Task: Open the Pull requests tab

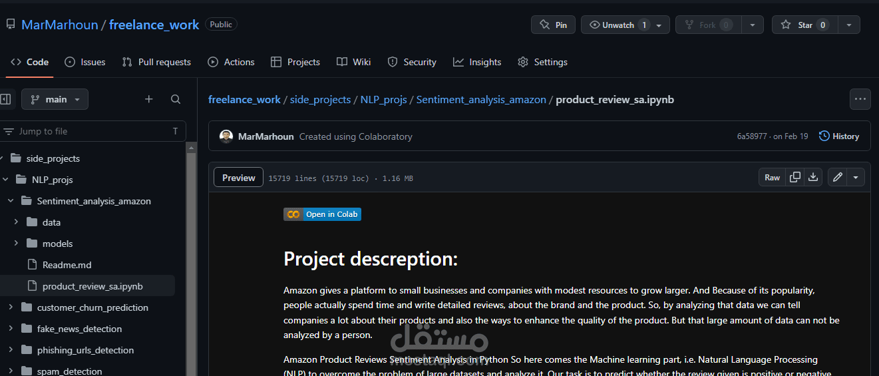Action: (x=156, y=62)
